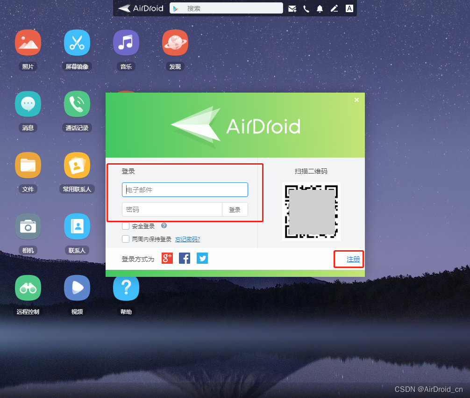Open the Photos (照片) app icon
The image size is (470, 398).
[x=28, y=42]
